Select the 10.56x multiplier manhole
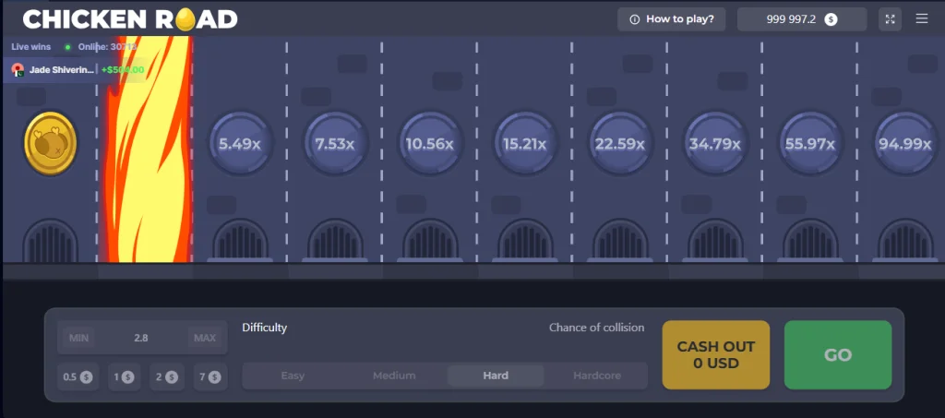Viewport: 945px width, 418px height. (430, 143)
